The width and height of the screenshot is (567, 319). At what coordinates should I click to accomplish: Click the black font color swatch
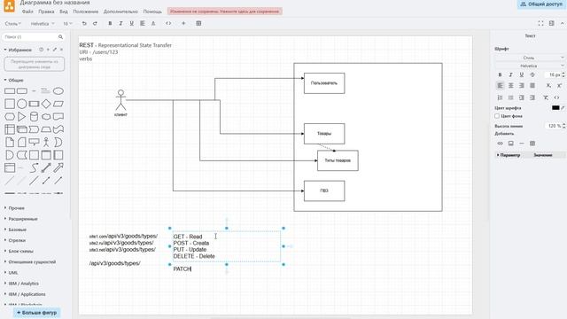555,108
